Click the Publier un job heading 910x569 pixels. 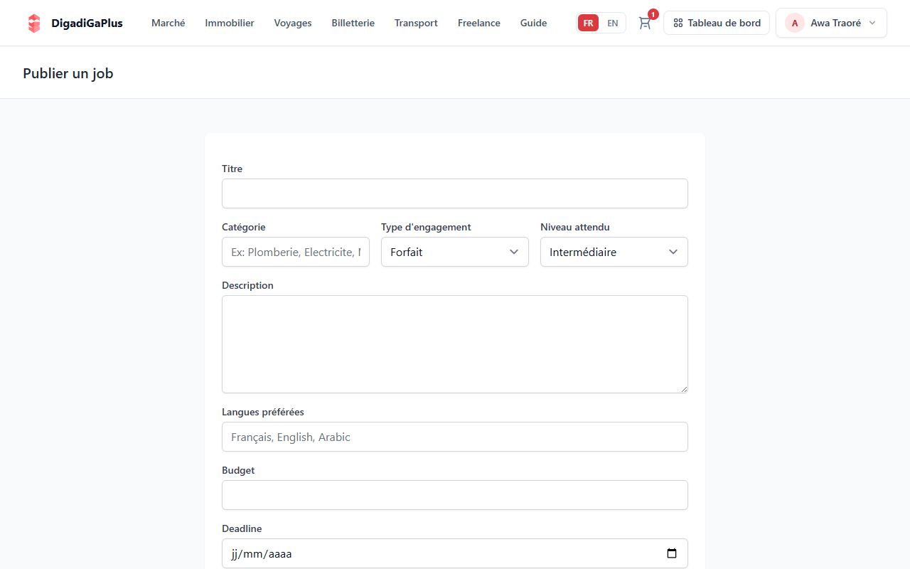(68, 73)
